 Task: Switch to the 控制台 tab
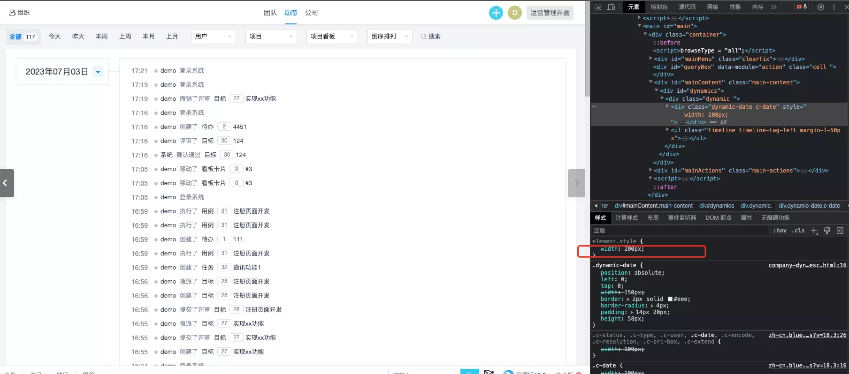[x=659, y=7]
